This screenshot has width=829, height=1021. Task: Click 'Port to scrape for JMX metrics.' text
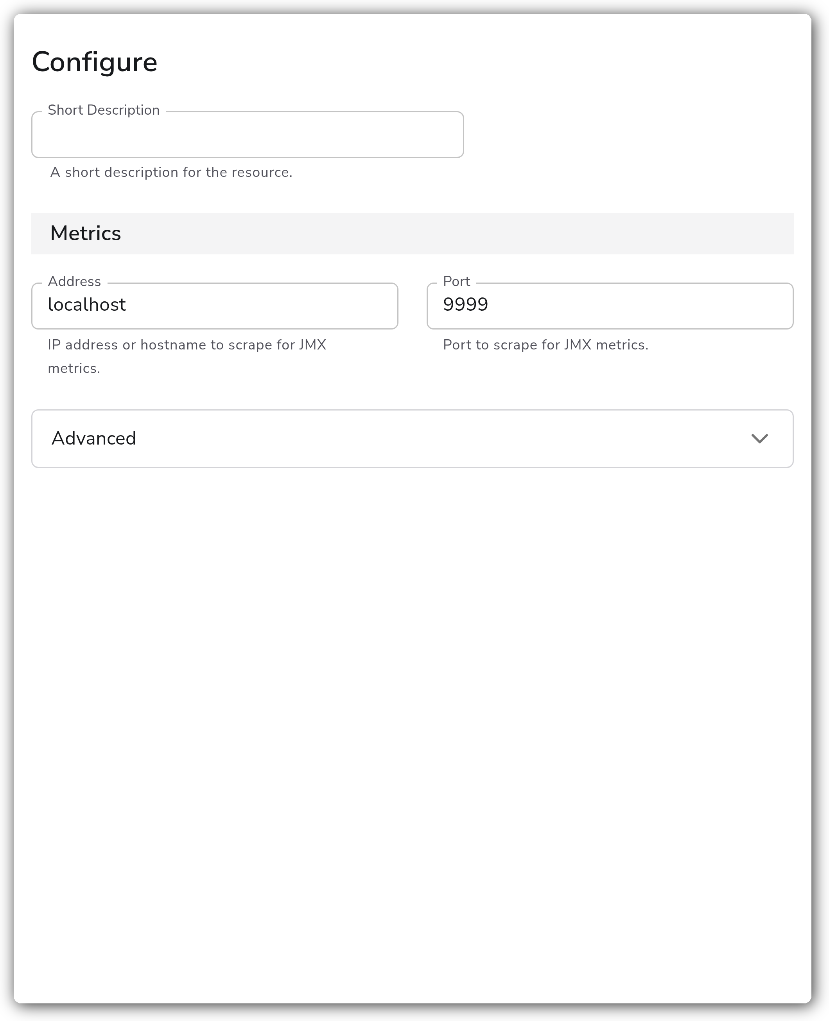(x=546, y=344)
